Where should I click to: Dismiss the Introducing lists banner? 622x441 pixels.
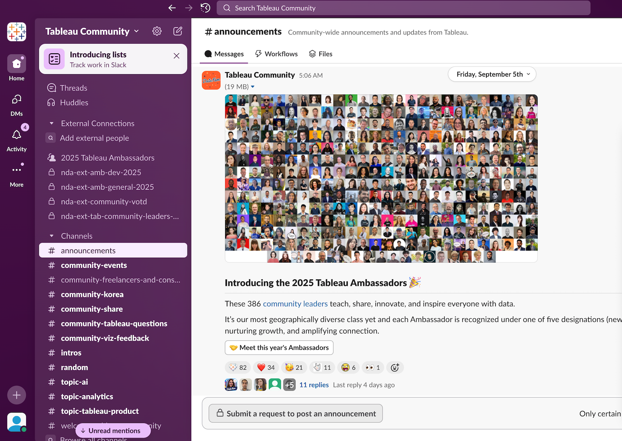pyautogui.click(x=177, y=56)
